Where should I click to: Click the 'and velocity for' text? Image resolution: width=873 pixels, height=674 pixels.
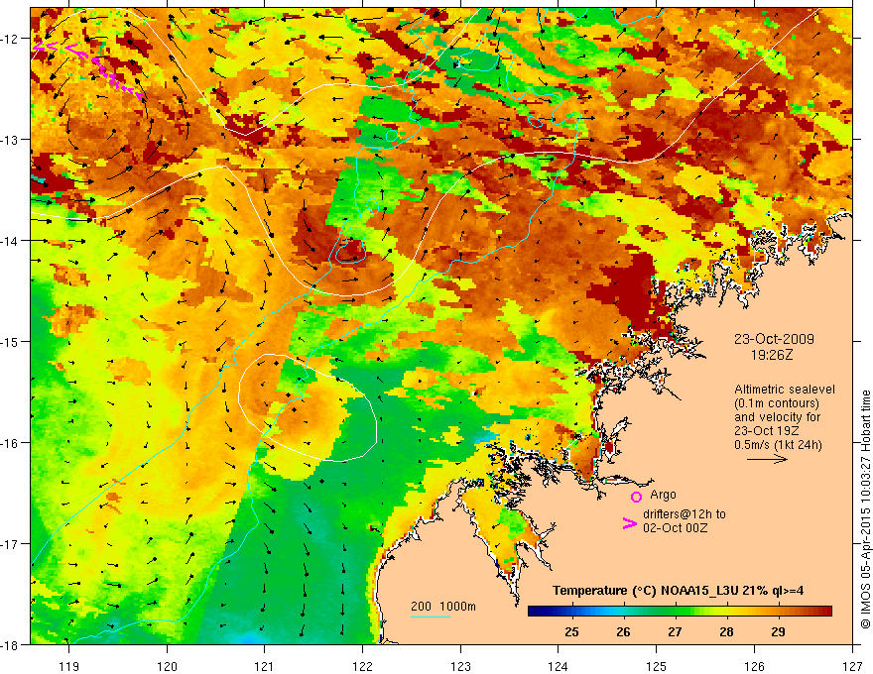pos(777,416)
